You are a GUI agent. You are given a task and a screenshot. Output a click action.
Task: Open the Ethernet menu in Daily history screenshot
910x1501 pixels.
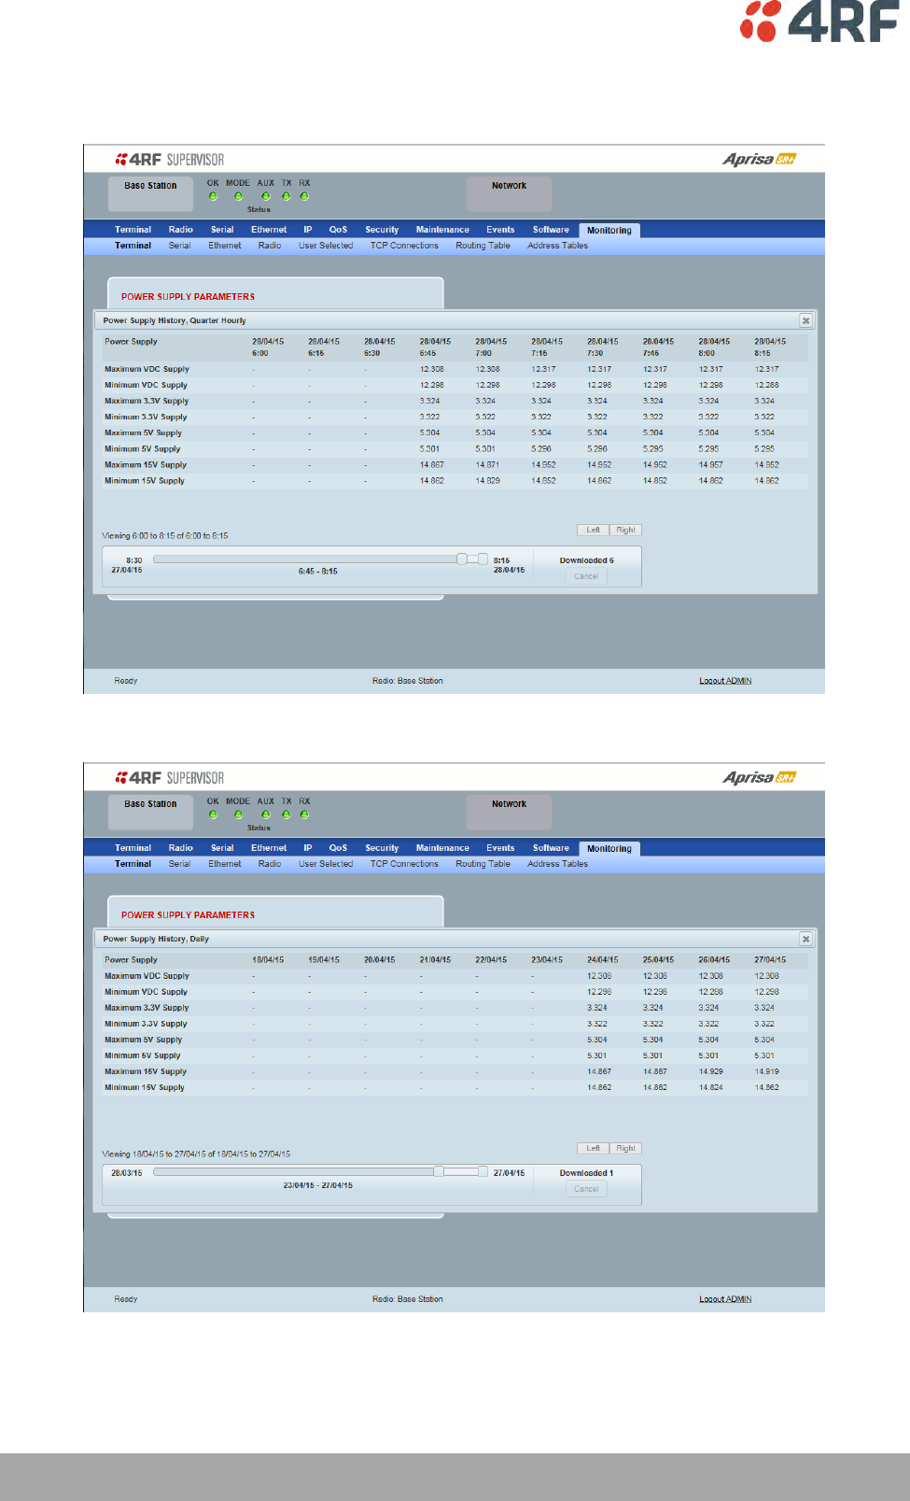tap(269, 848)
